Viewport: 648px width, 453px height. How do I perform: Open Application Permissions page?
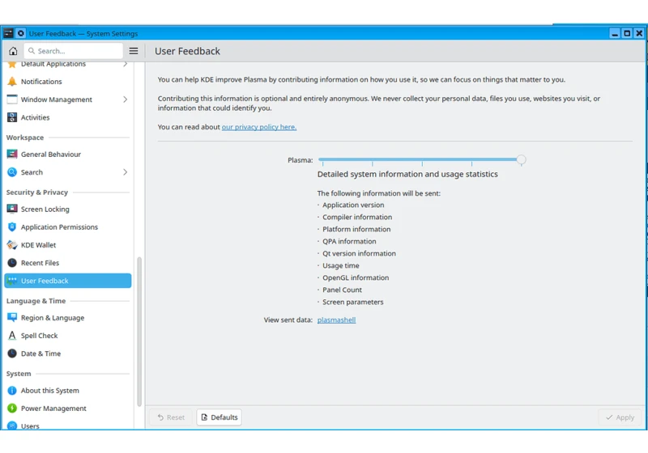[68, 227]
